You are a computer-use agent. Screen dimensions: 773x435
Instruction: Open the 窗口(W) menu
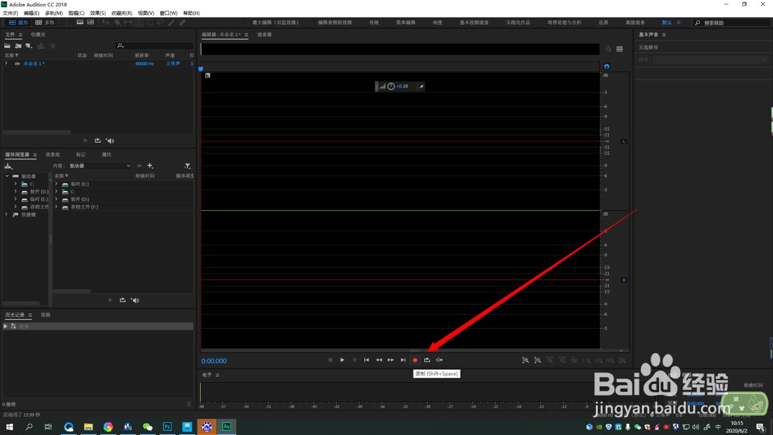tap(169, 13)
